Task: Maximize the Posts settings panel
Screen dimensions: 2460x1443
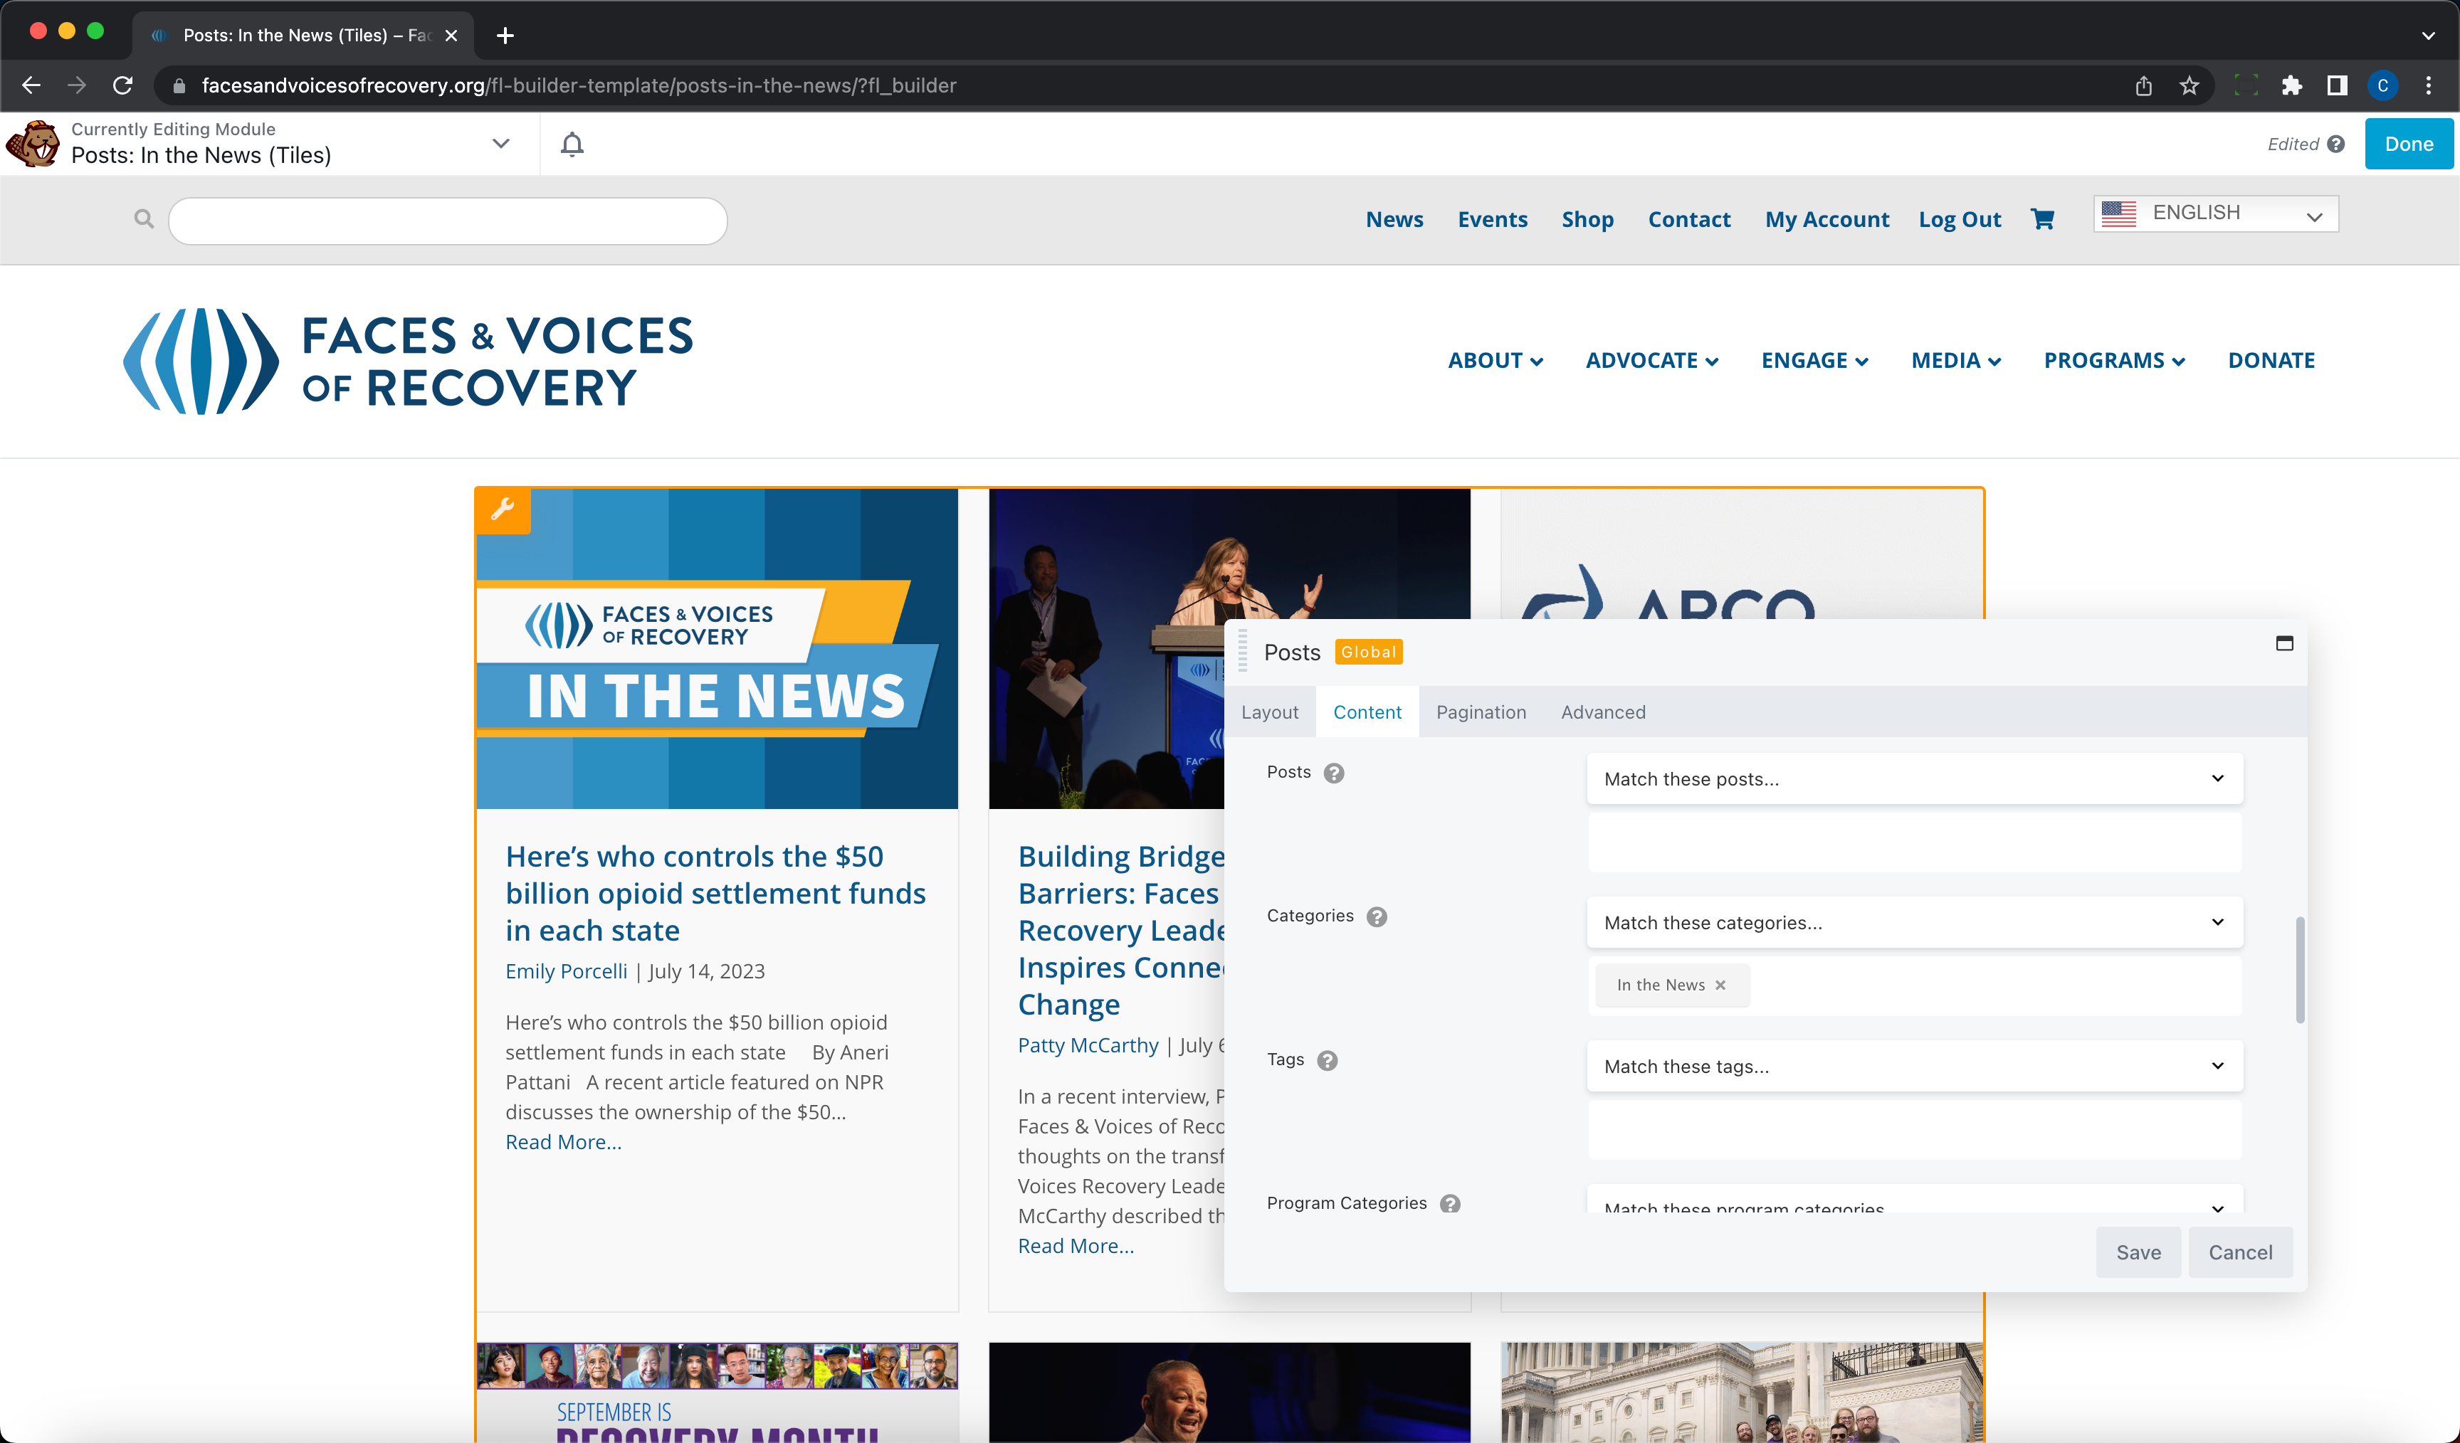Action: (x=2284, y=643)
